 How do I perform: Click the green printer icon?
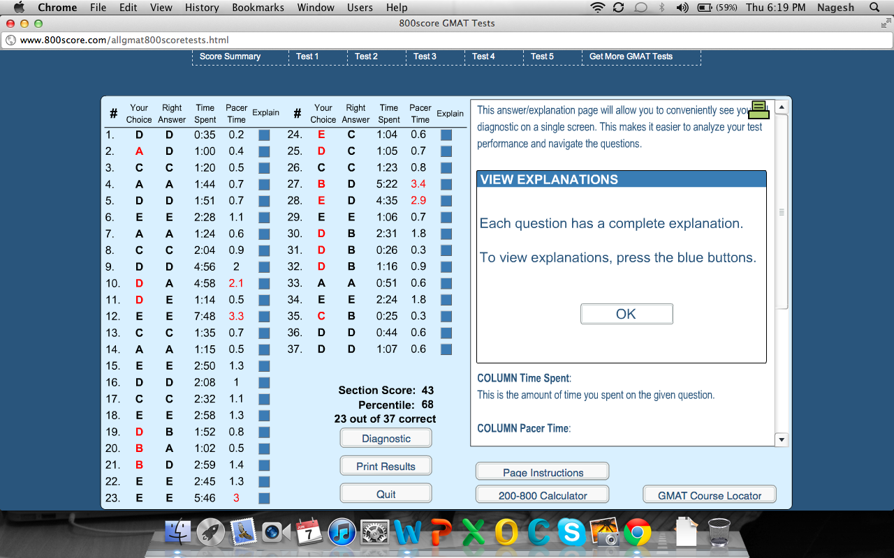click(x=759, y=110)
